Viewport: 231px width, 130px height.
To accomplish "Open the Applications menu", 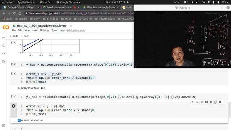I will [x=26, y=2].
